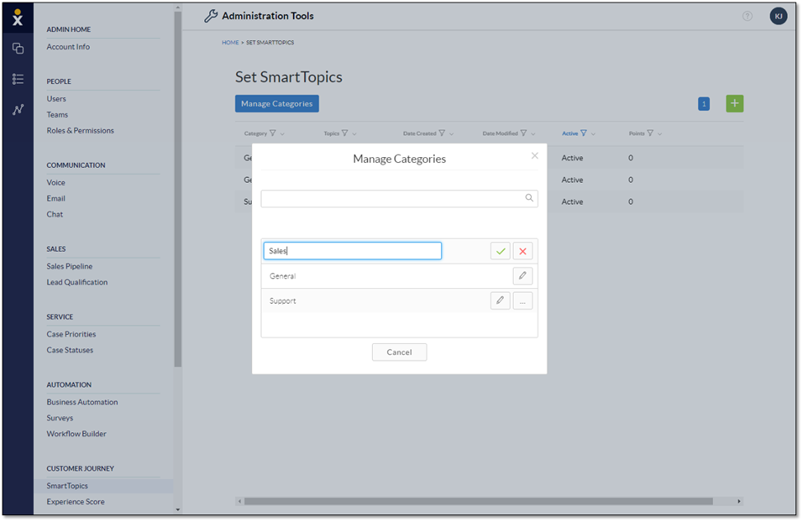Screen dimensions: 802x521
Task: Click the horizontal scrollbar below the table
Action: pos(478,500)
